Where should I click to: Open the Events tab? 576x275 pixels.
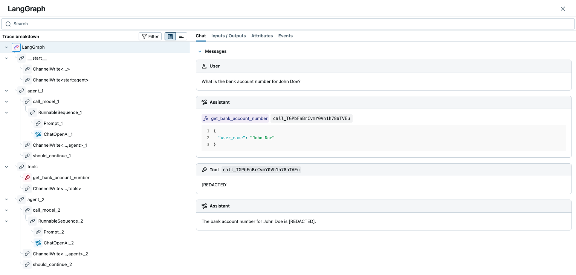[x=285, y=36]
